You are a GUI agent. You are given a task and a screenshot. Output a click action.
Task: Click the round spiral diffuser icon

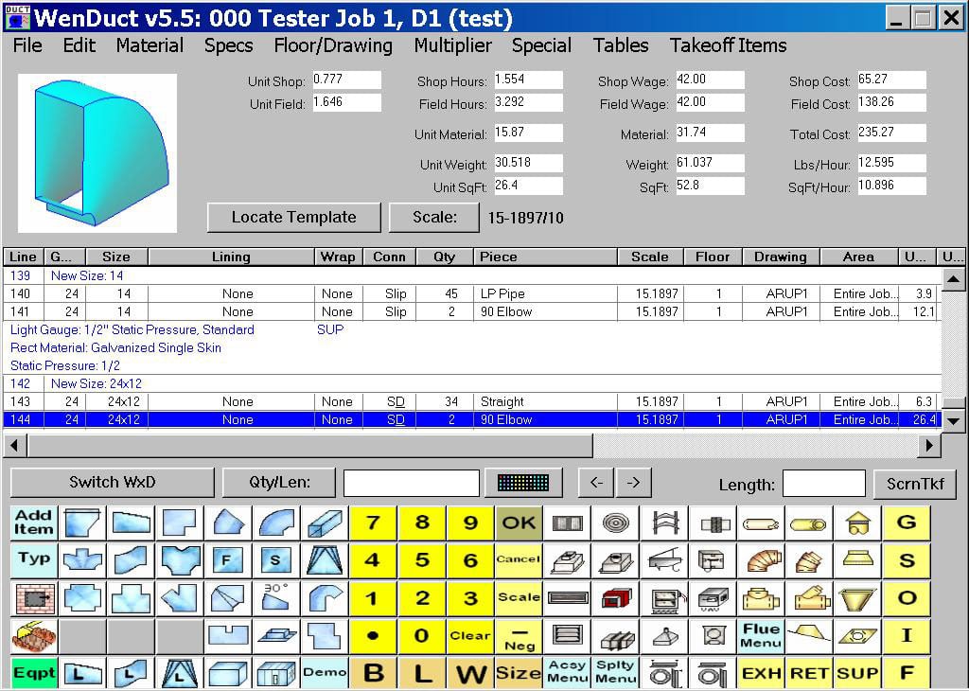616,523
